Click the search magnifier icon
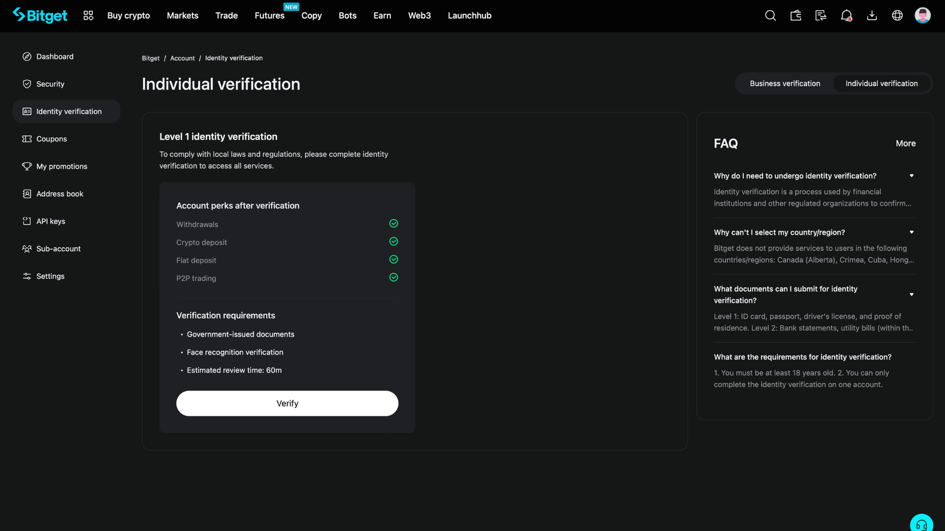The width and height of the screenshot is (945, 531). 770,16
